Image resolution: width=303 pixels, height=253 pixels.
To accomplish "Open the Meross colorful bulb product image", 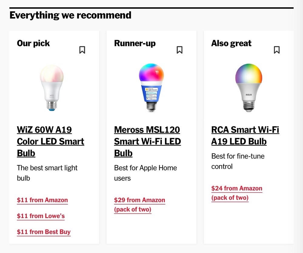I will pos(151,88).
